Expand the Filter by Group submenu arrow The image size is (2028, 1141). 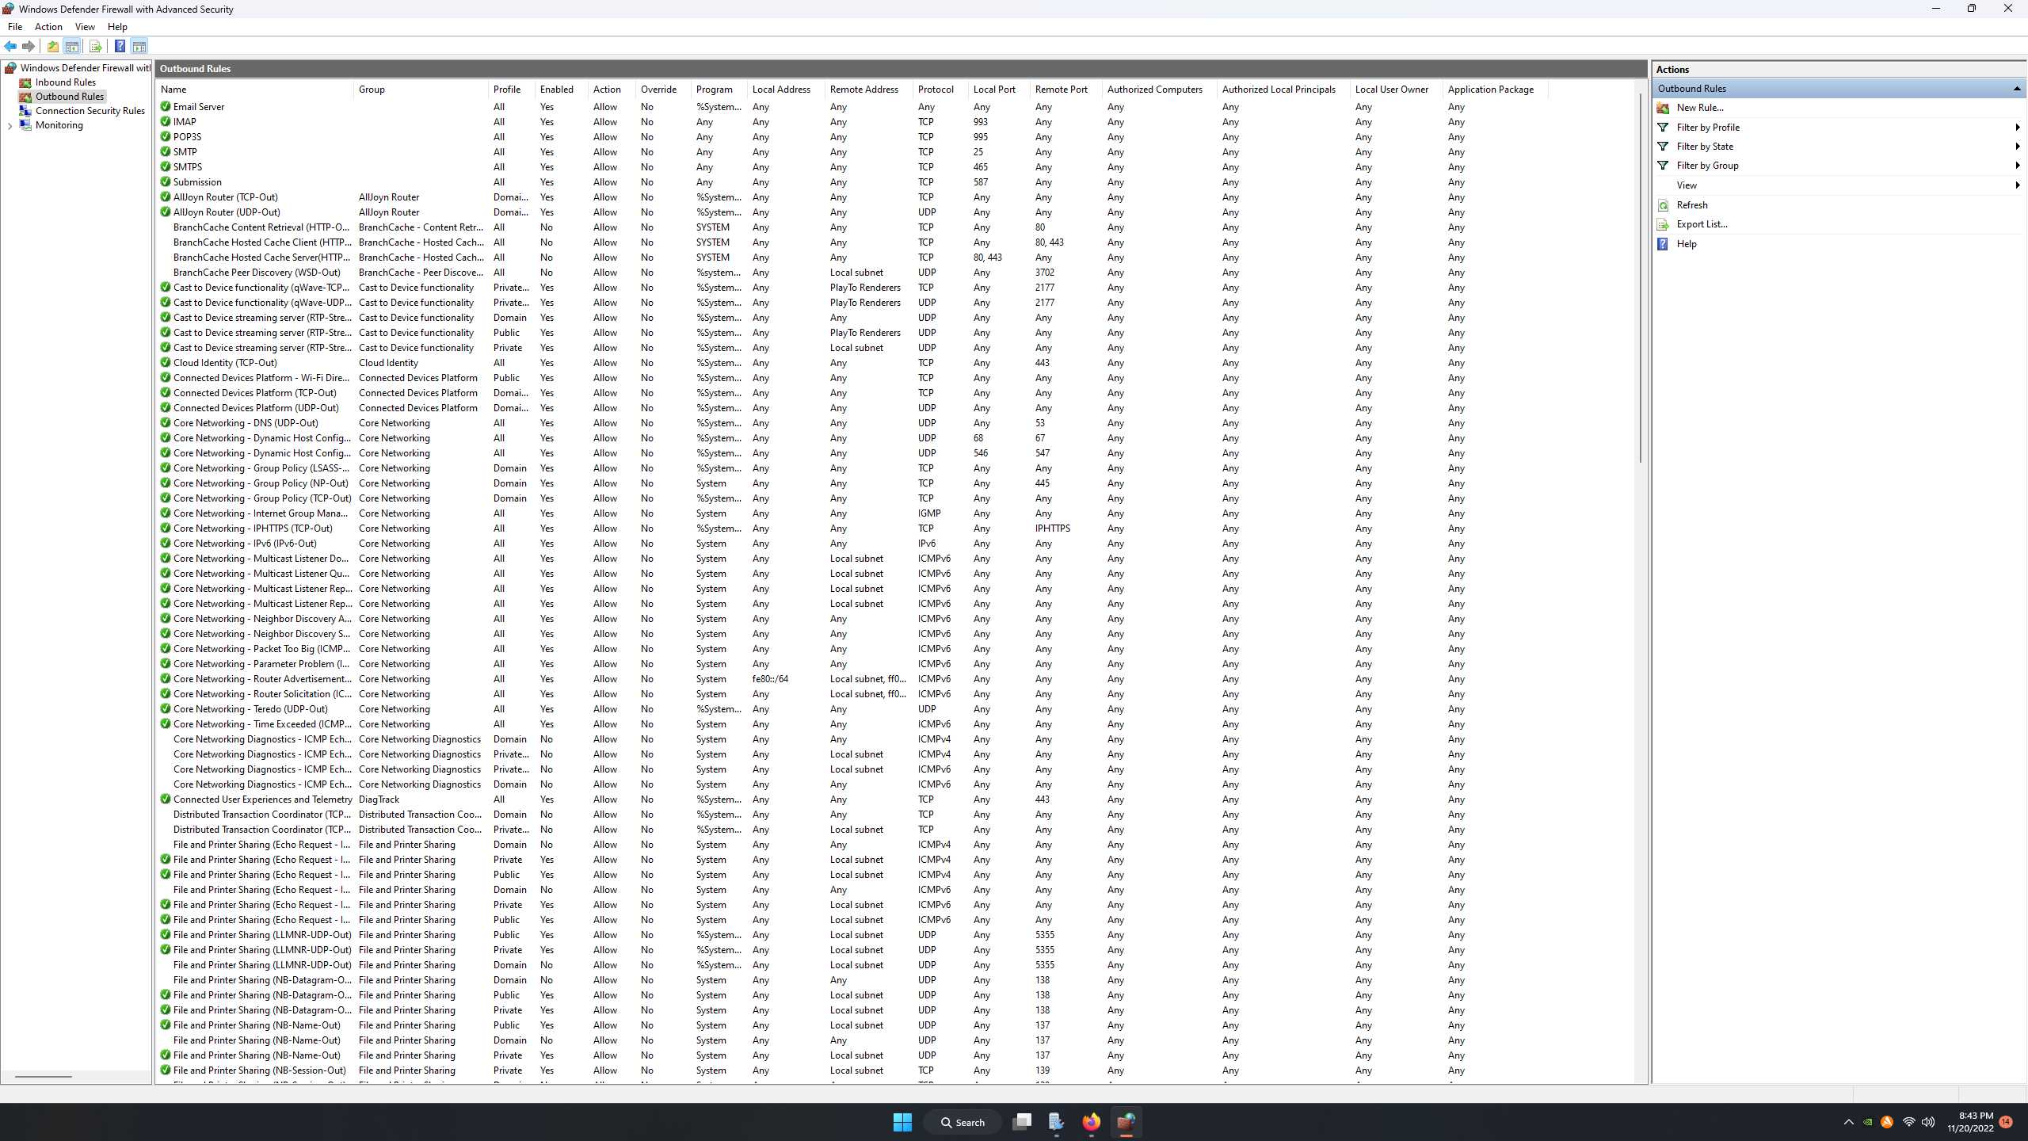pos(2018,166)
